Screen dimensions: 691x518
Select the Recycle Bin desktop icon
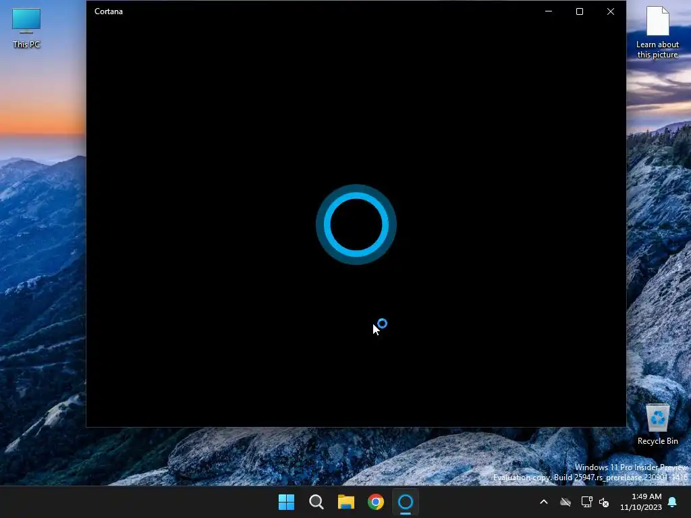coord(657,425)
